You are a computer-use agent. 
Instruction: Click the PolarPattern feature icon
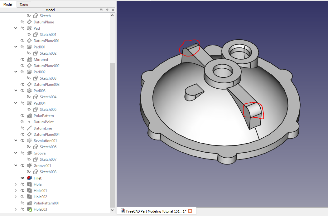(29, 116)
